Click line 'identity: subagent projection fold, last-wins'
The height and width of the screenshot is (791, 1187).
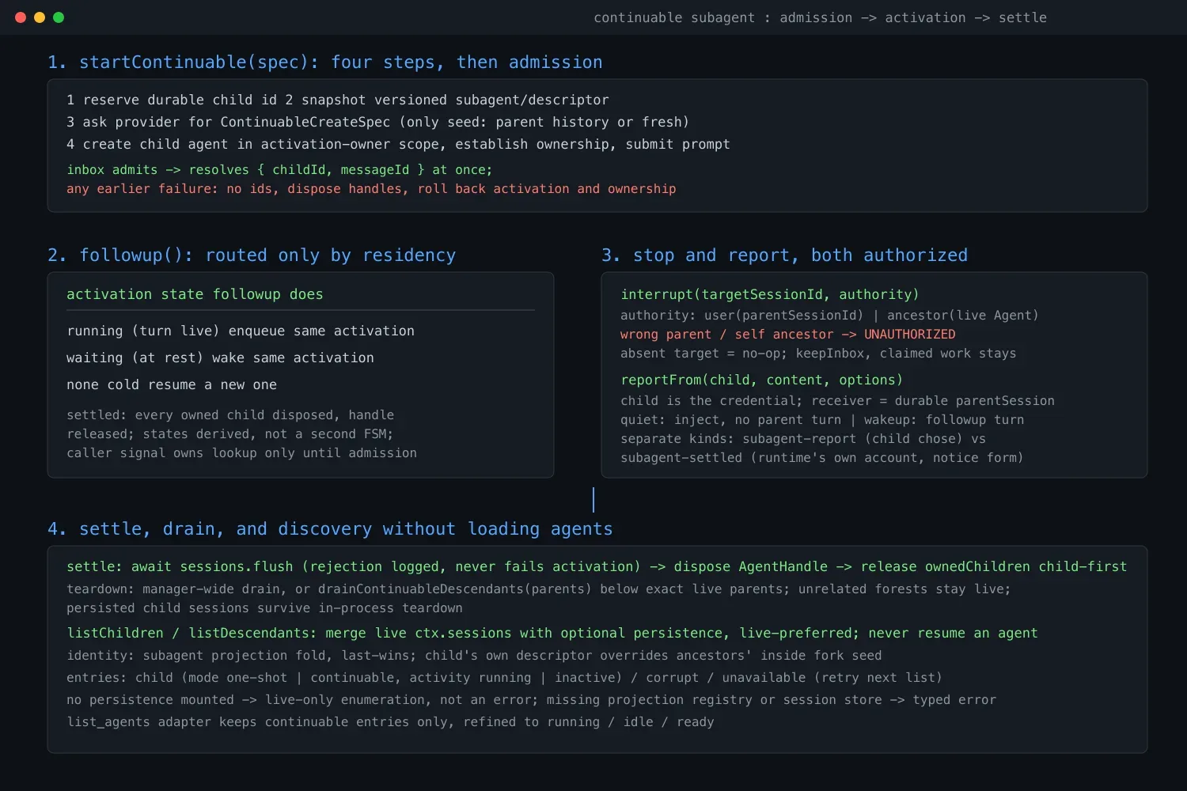coord(474,655)
